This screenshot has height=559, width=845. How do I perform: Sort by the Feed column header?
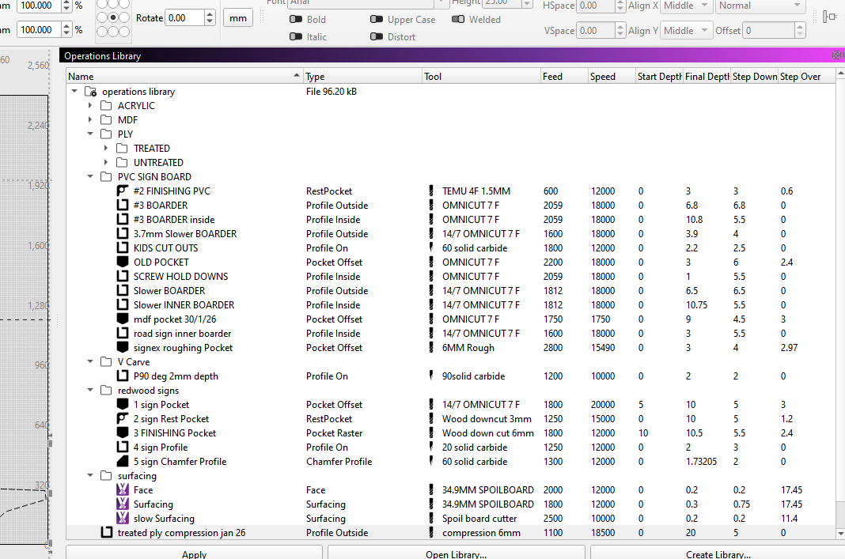(563, 77)
